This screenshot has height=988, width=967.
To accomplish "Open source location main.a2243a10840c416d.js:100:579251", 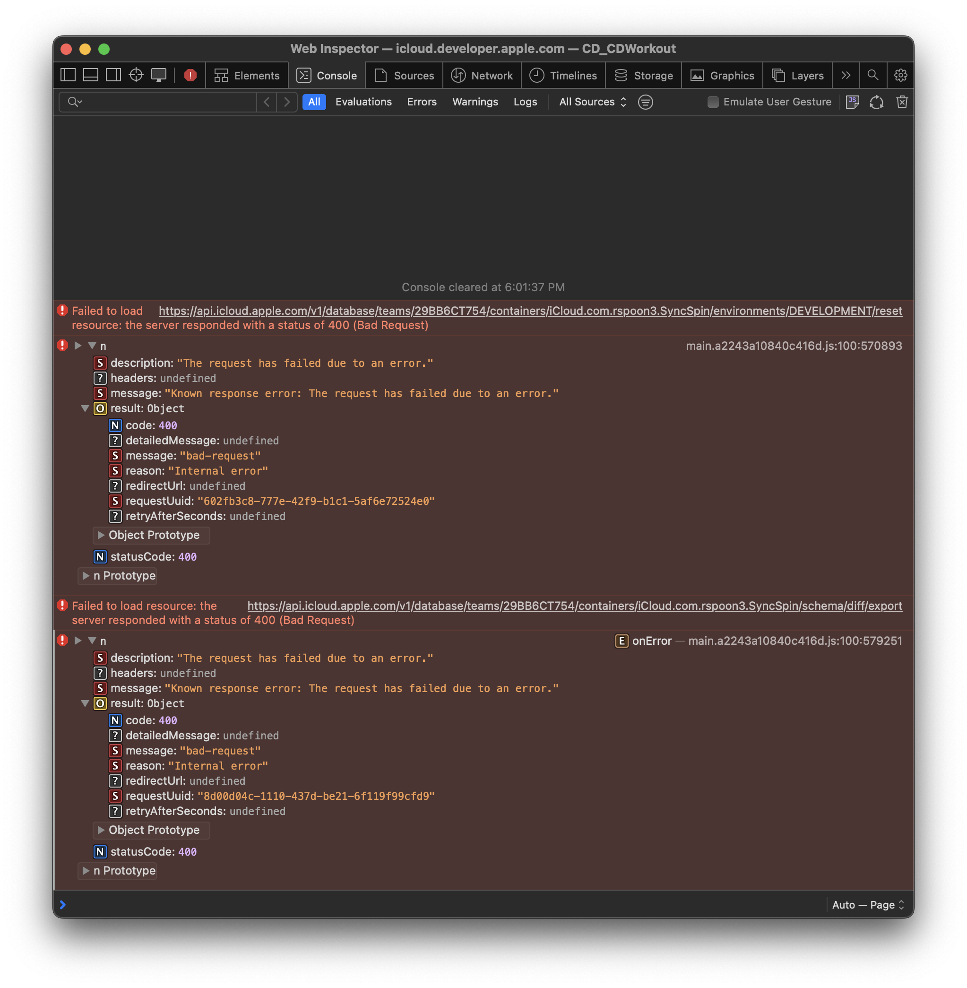I will [x=795, y=641].
